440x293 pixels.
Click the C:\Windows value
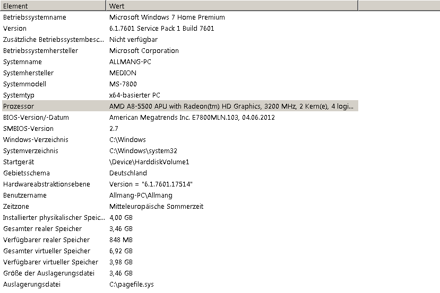pos(128,140)
